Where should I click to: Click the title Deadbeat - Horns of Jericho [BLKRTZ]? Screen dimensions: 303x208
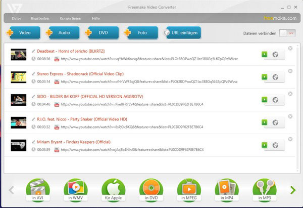(x=71, y=51)
